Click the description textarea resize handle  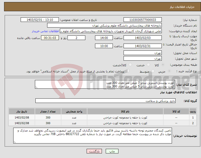pyautogui.click(x=36, y=87)
